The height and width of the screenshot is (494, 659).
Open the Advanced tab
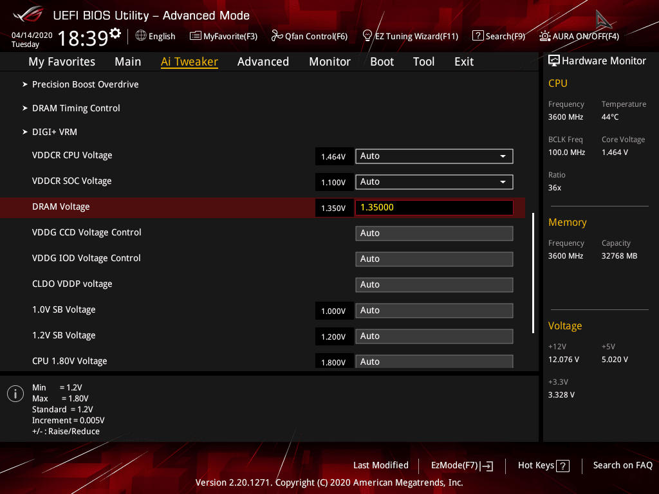(263, 62)
